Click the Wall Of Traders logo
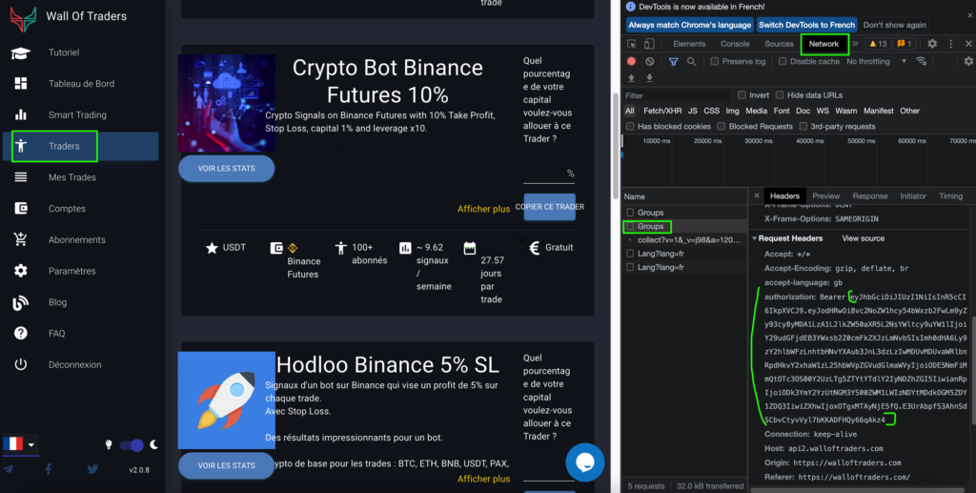The height and width of the screenshot is (493, 976). click(x=24, y=18)
